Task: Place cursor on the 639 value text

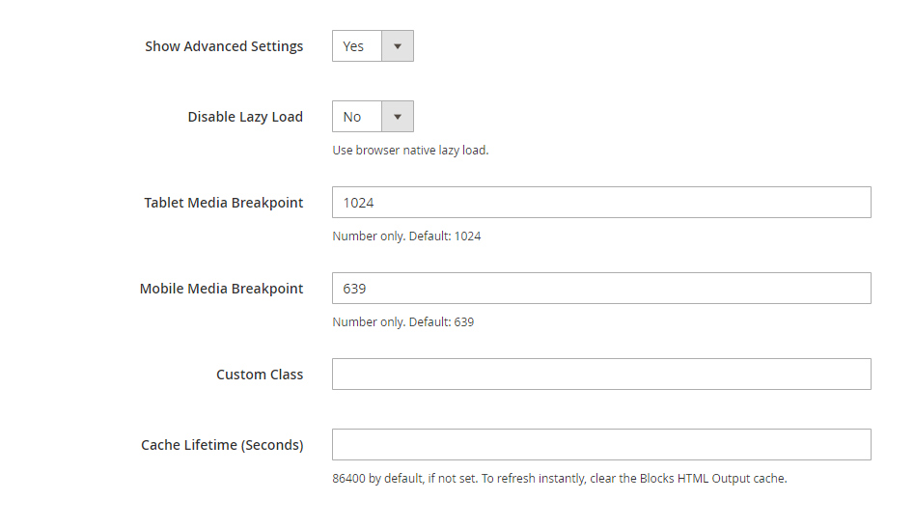Action: (x=354, y=289)
